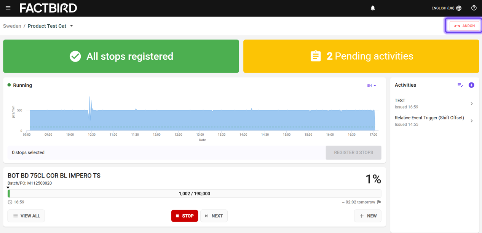Click the 1,002 of 190,000 progress bar
The height and width of the screenshot is (233, 482).
click(194, 193)
